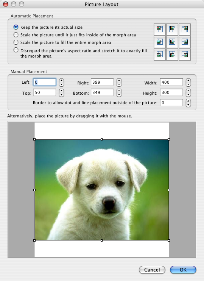Image resolution: width=204 pixels, height=281 pixels.
Task: Align picture to middle-left position icon
Action: coord(160,42)
